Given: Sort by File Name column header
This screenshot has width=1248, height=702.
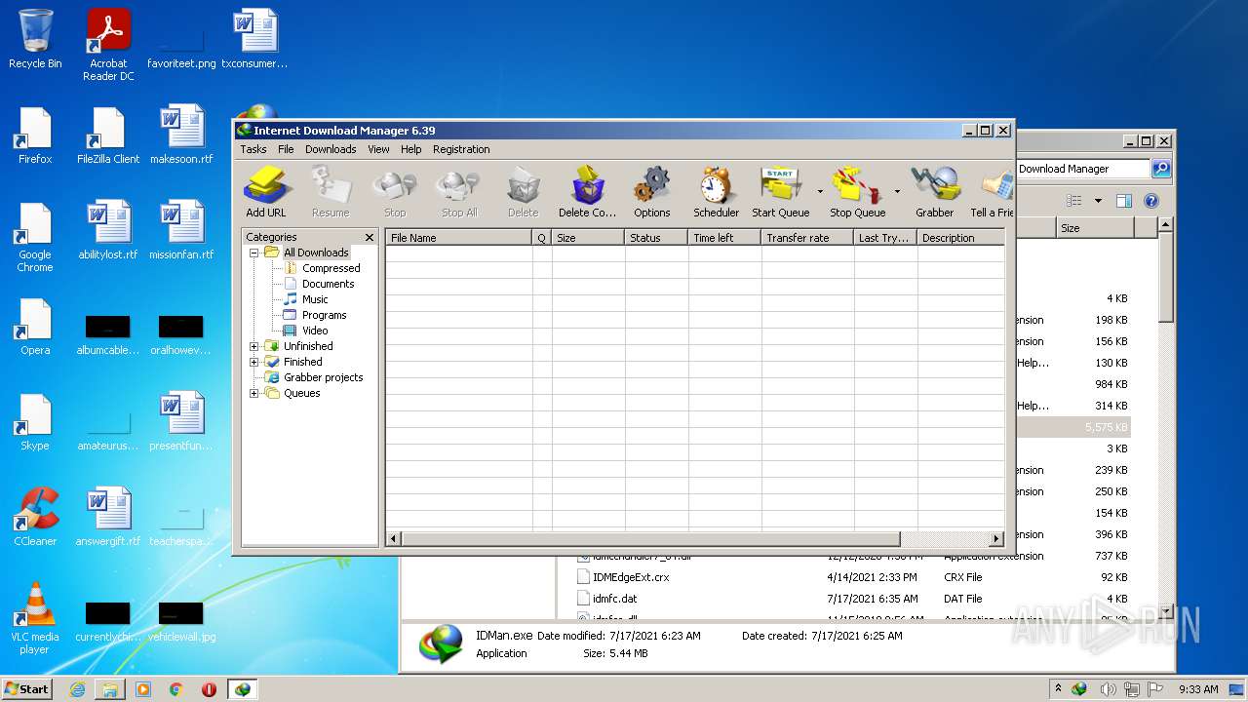Looking at the screenshot, I should 459,238.
